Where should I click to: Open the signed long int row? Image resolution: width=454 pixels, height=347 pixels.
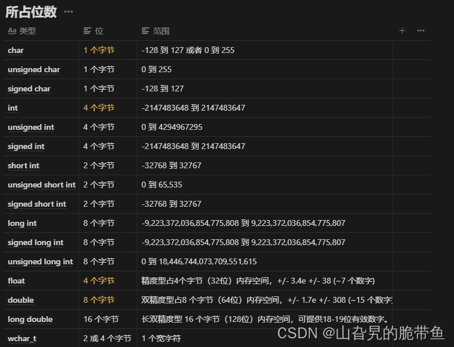pyautogui.click(x=35, y=242)
